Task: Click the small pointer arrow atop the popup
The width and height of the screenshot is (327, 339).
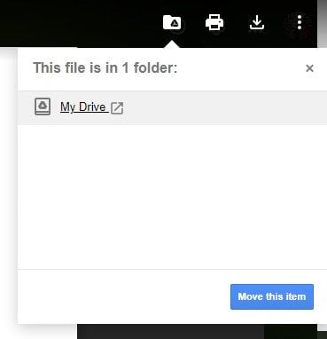Action: pos(172,44)
